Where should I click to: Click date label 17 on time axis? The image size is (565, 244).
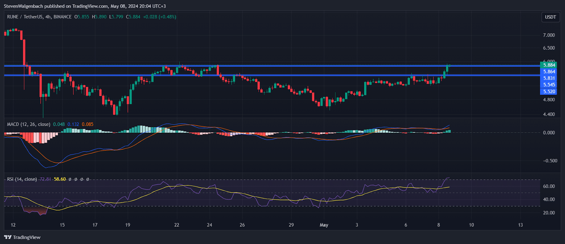pos(95,225)
